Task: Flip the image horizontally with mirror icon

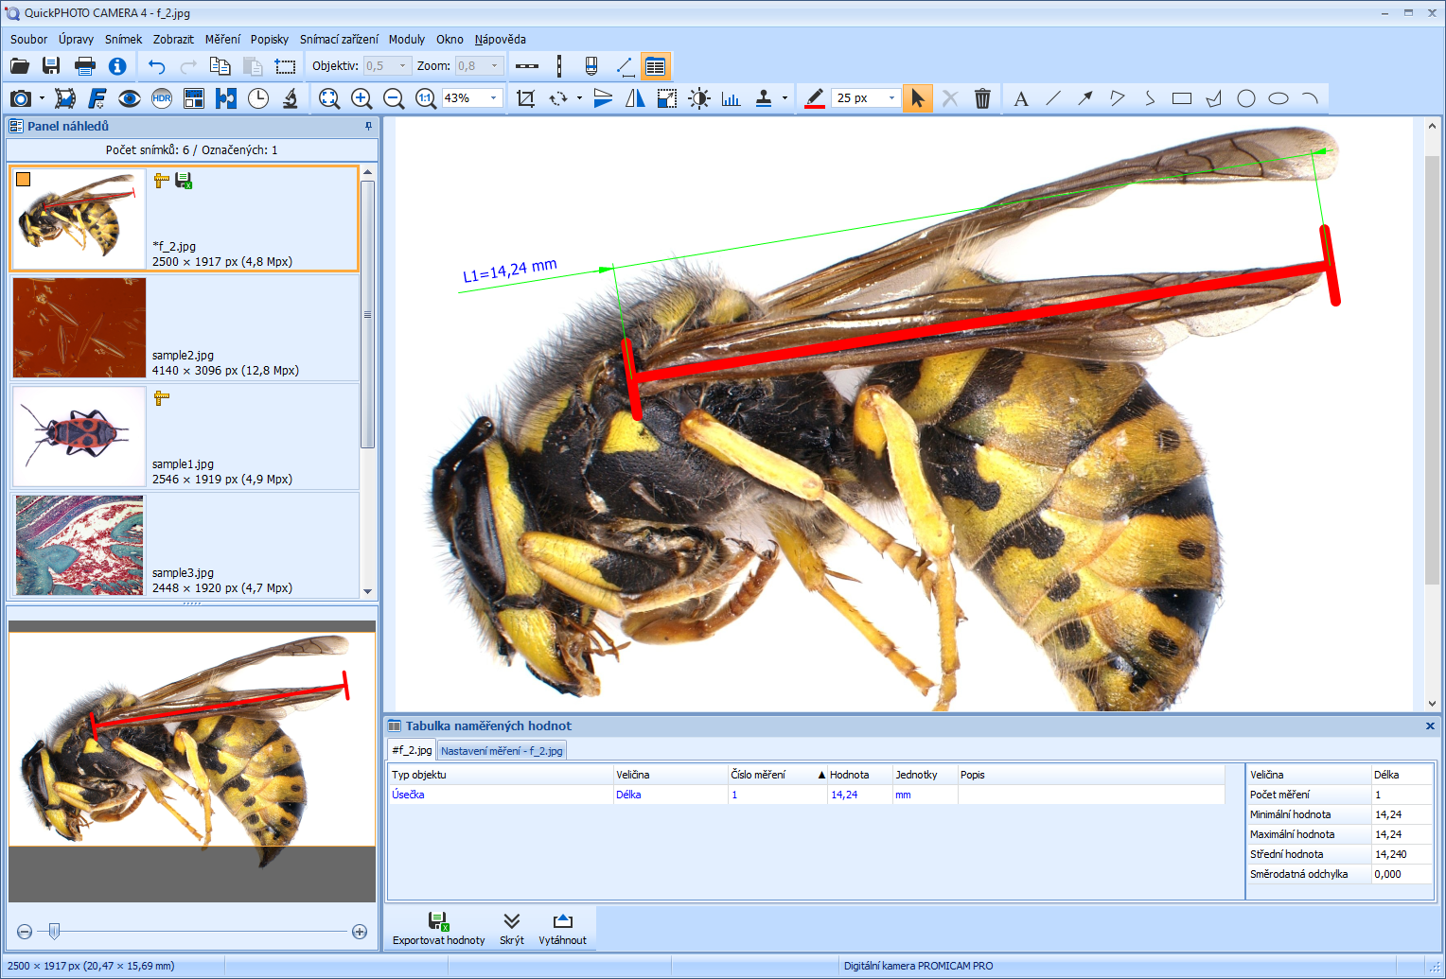Action: (635, 98)
